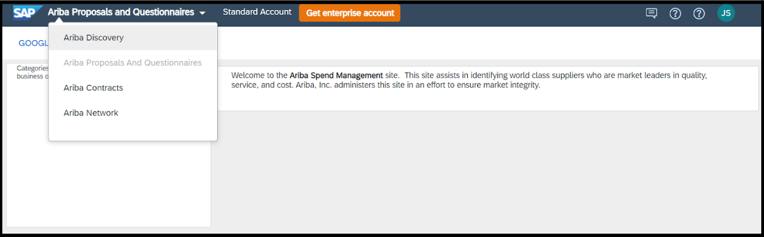This screenshot has width=764, height=237.
Task: Click the Get enterprise account button
Action: [350, 13]
